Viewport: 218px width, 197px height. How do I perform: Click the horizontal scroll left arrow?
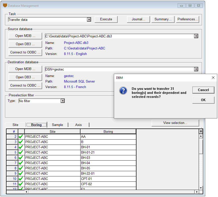tap(27, 192)
